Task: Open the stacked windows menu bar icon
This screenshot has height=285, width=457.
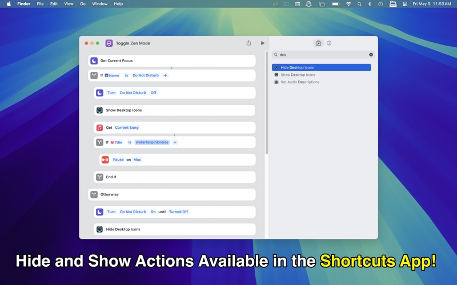Action: click(322, 4)
